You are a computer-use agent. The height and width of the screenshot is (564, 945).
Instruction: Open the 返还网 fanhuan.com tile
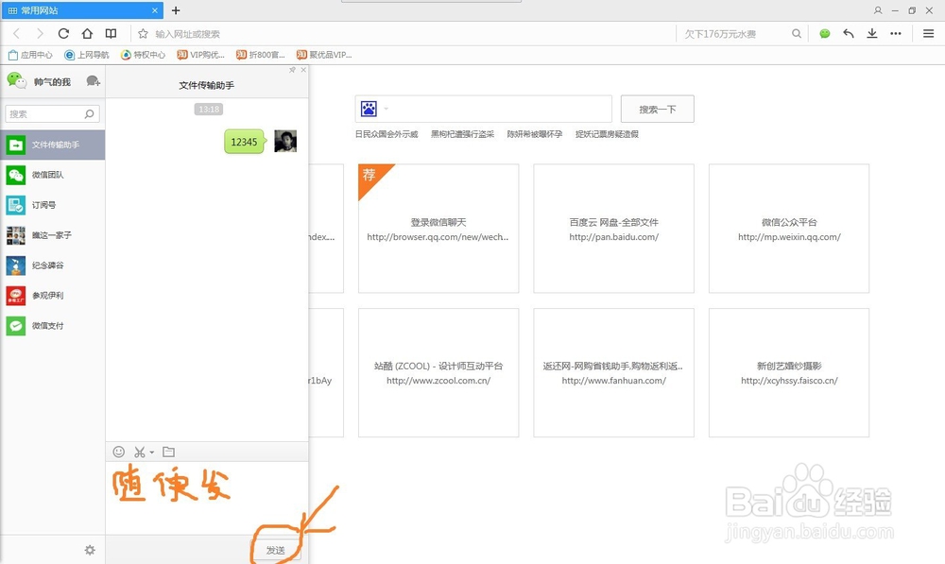[613, 372]
